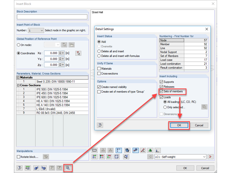Go to previous load case arrow
The height and width of the screenshot is (173, 231).
coord(150,157)
